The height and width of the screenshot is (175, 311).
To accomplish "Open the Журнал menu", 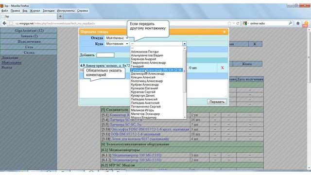I will [x=35, y=11].
